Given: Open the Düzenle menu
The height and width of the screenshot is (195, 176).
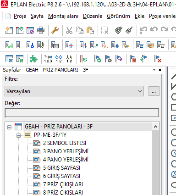Looking at the screenshot, I should pos(93,16).
